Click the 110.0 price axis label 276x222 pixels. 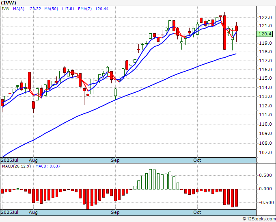tap(265, 124)
